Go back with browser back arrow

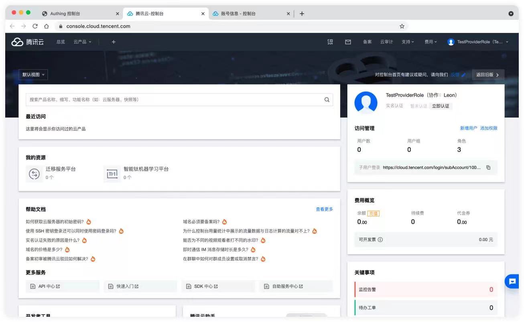click(x=12, y=26)
